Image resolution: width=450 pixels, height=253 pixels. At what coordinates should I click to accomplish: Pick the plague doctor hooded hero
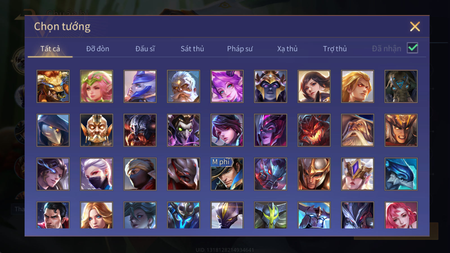click(53, 130)
